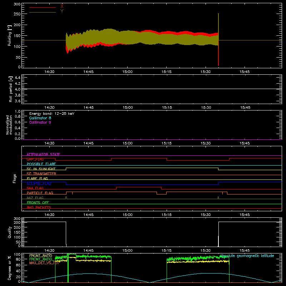The width and height of the screenshot is (286, 286).
Task: Click the AAZ_FLAG label
Action: coord(35,198)
